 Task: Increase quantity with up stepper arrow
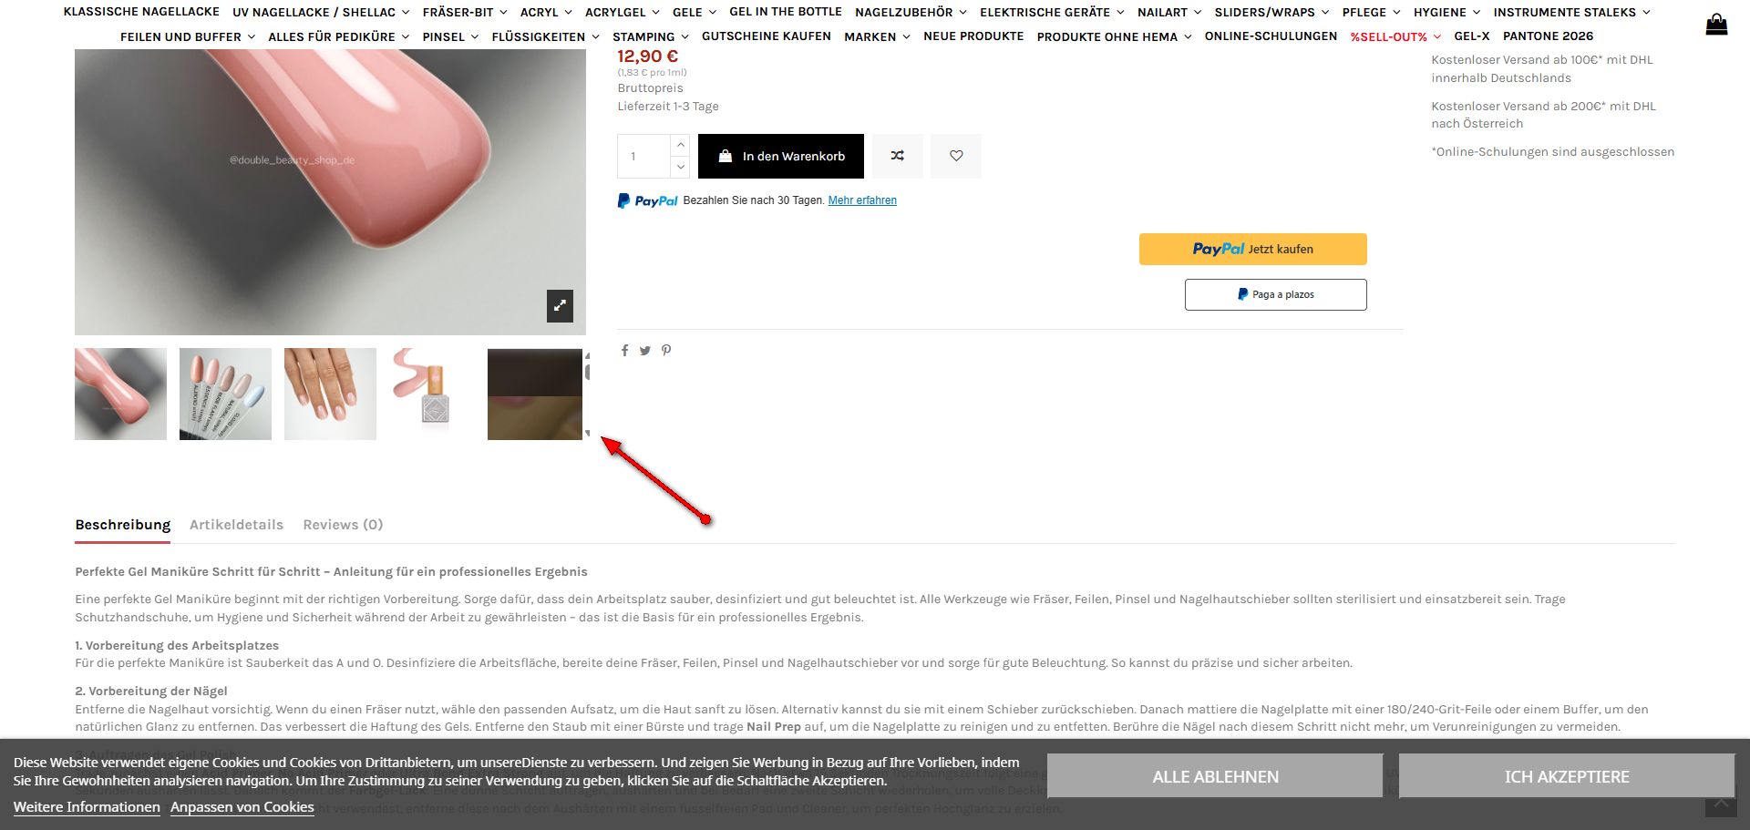tap(680, 145)
